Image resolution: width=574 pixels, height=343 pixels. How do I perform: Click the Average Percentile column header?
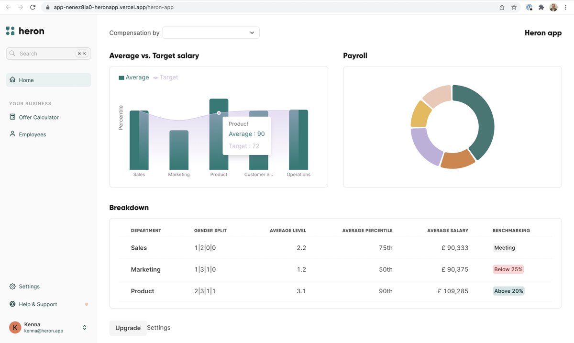[367, 231]
